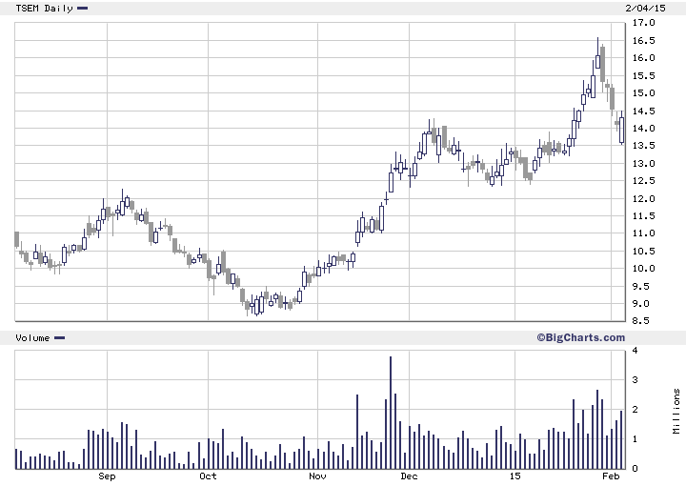Select the 13.5 price axis label
Image resolution: width=686 pixels, height=486 pixels.
click(643, 145)
